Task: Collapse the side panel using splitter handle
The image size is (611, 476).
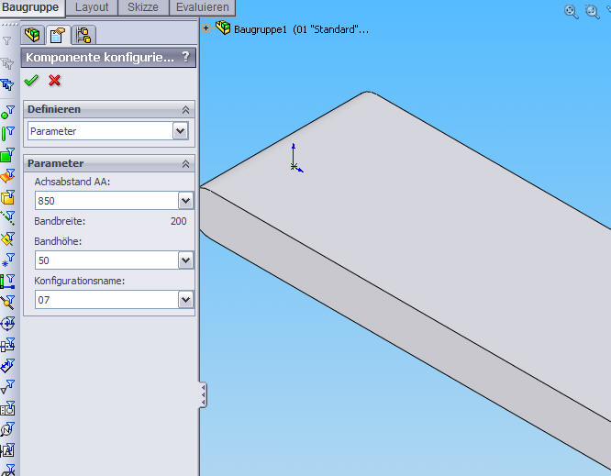Action: point(203,394)
